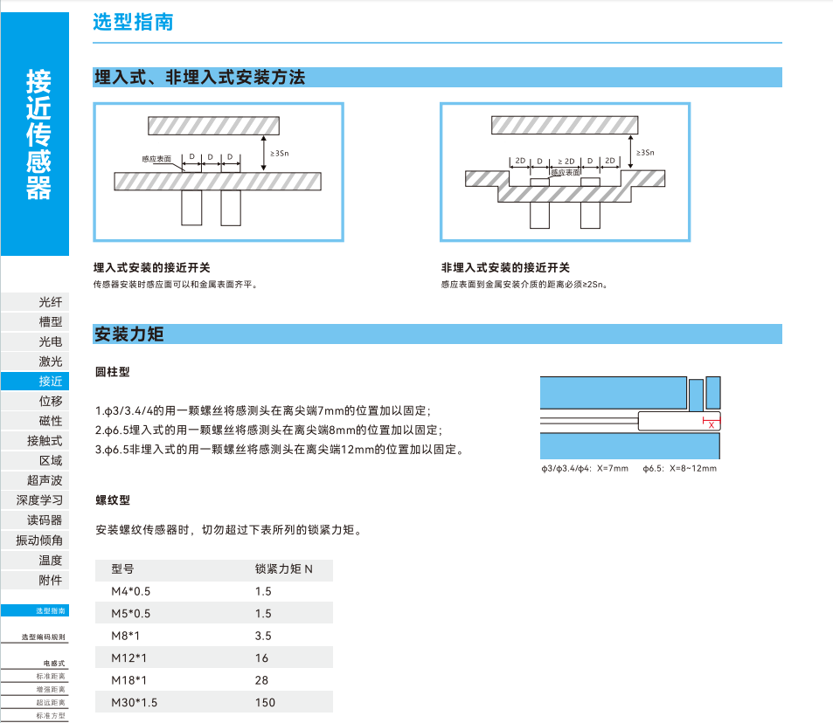Select the 磁性 category tab
Screen dimensions: 833x723
click(50, 421)
